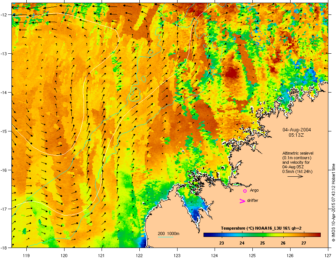Click the '(0.1m contours)' legend line
Viewport: 336px width, 259px height.
(297, 158)
